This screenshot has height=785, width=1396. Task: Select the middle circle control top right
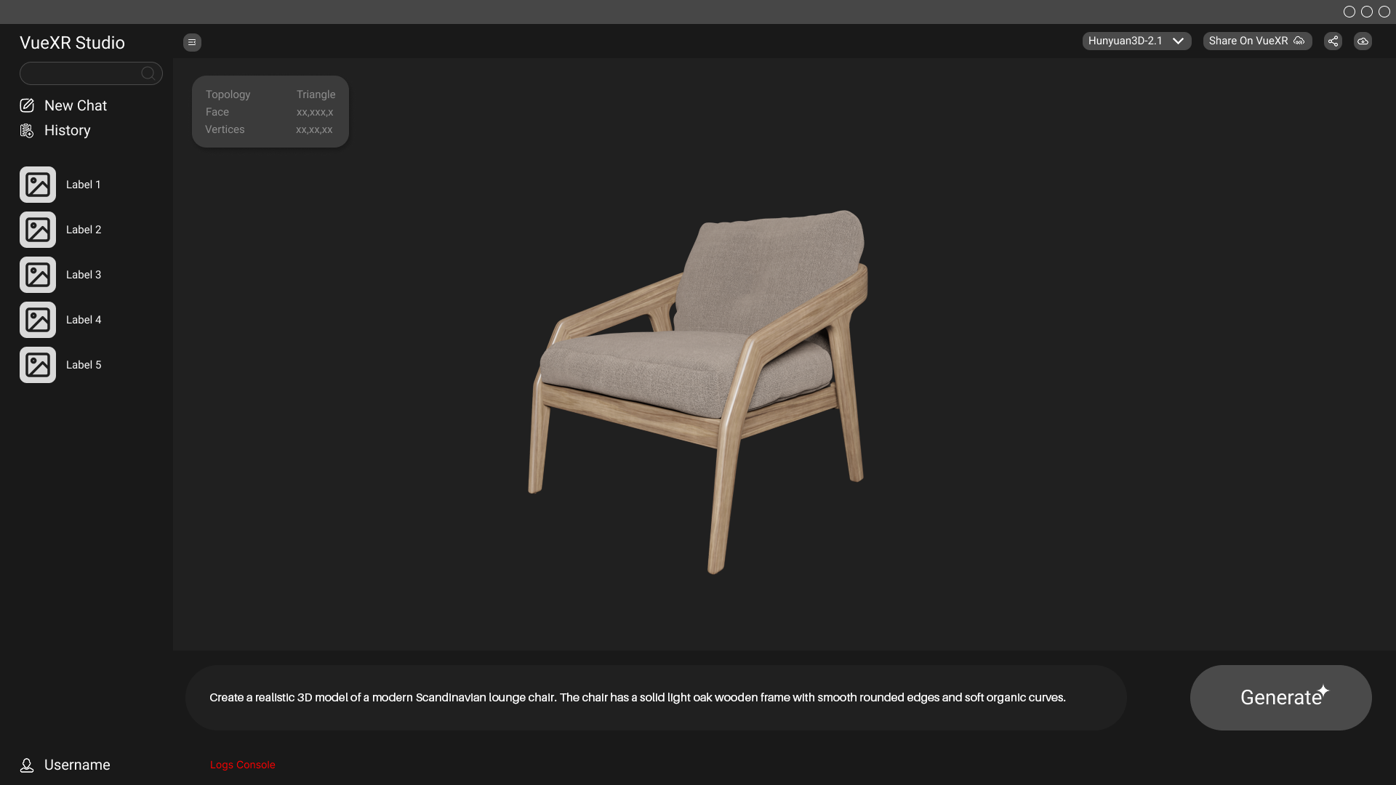pos(1367,12)
